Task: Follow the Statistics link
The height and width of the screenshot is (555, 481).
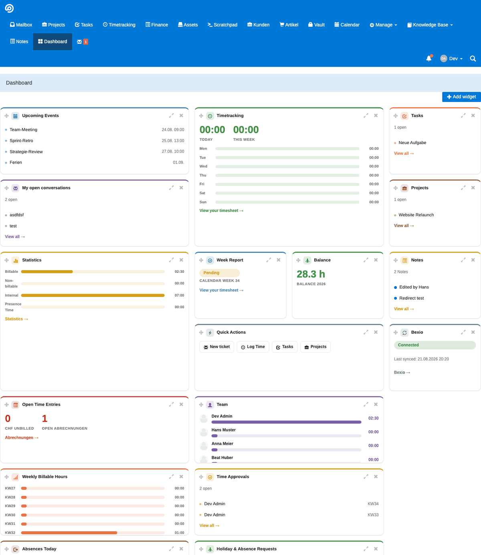Action: [16, 319]
